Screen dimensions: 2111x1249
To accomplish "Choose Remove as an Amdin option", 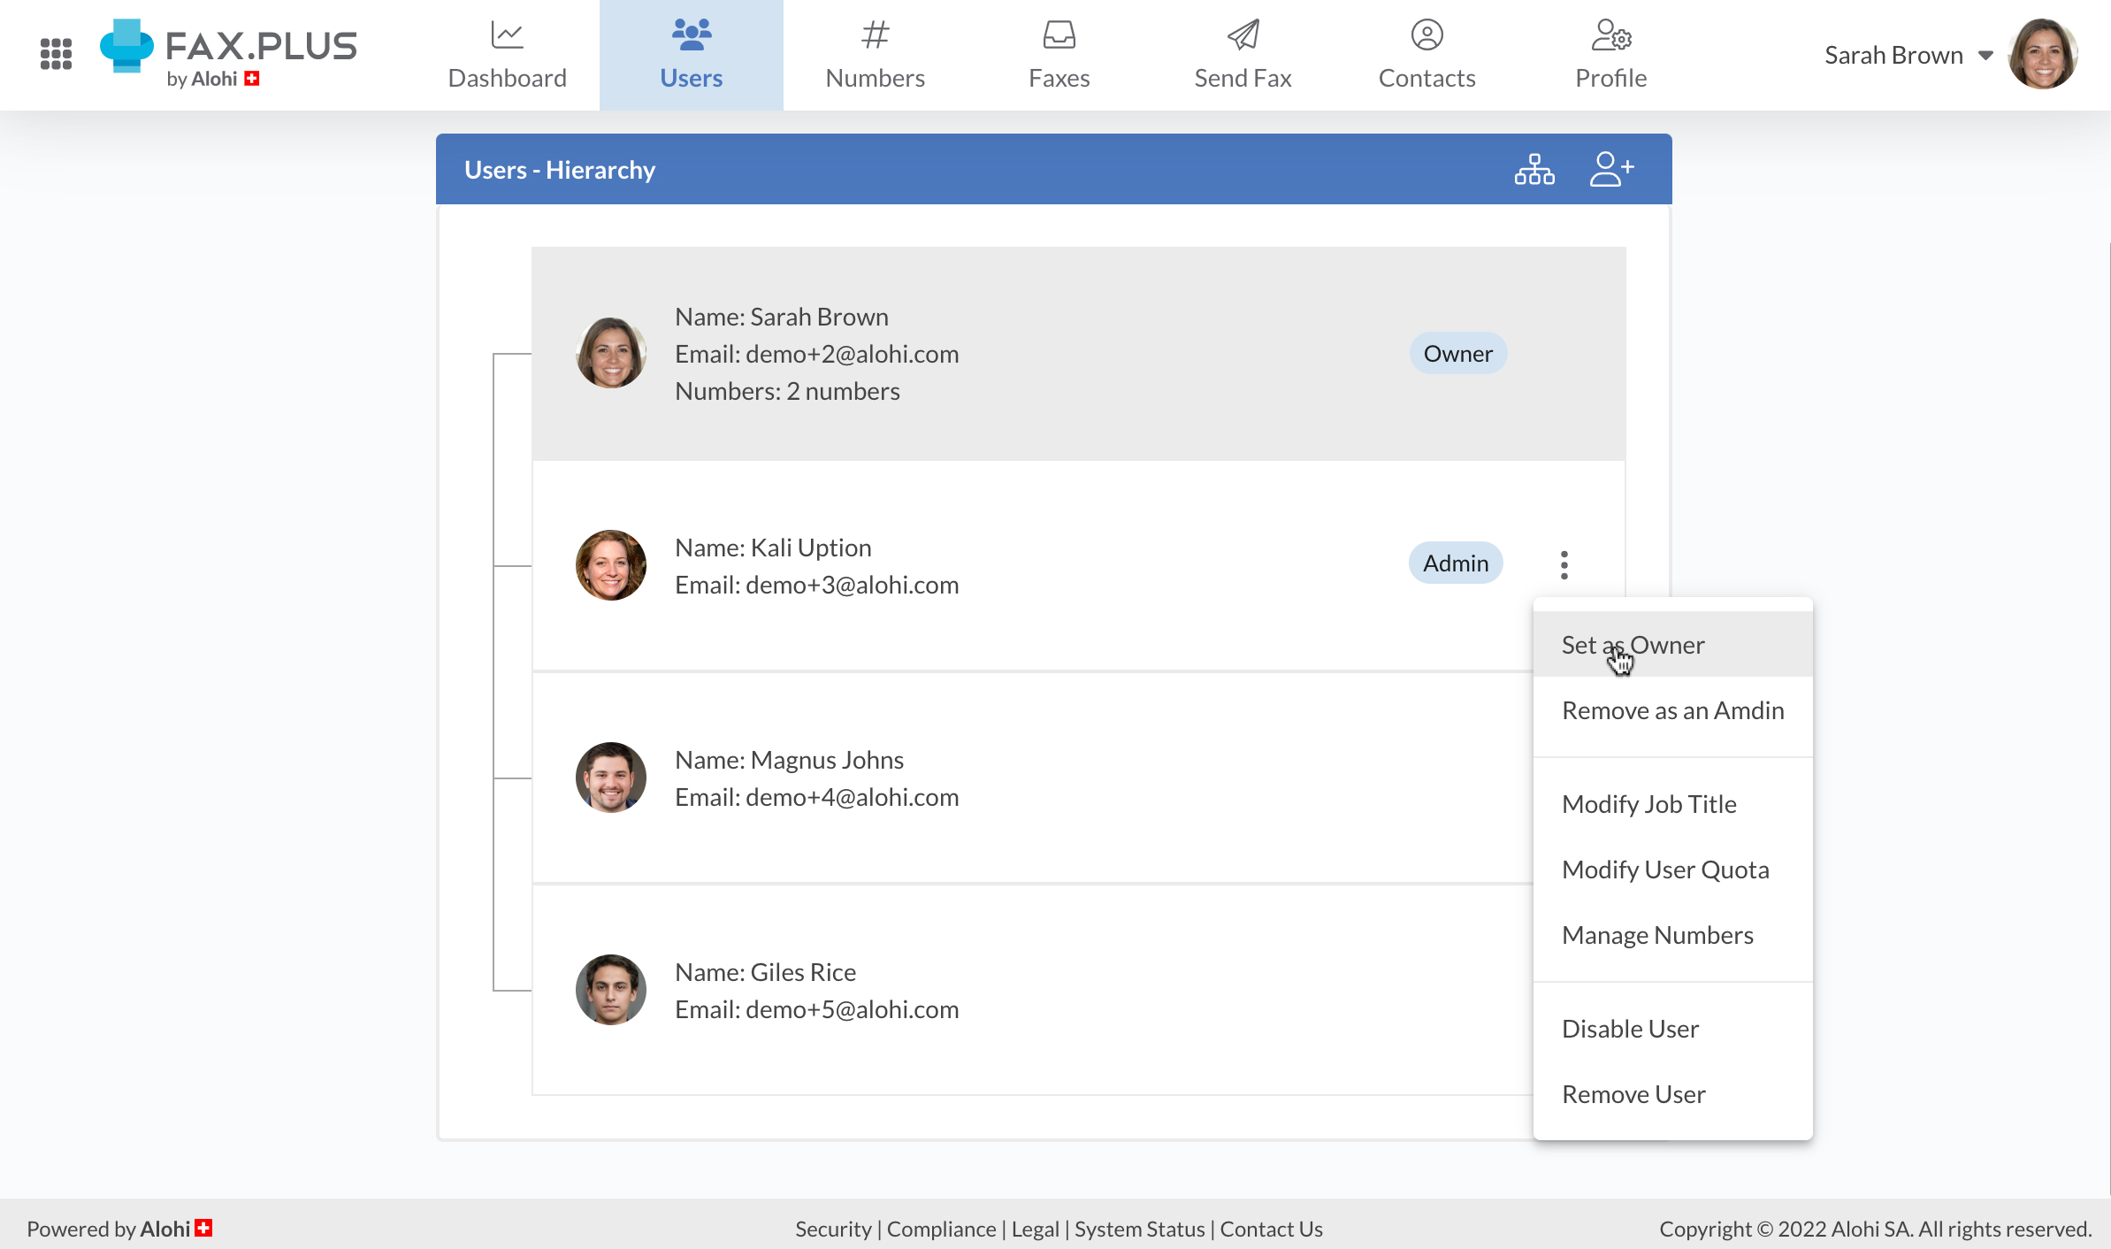I will tap(1672, 710).
